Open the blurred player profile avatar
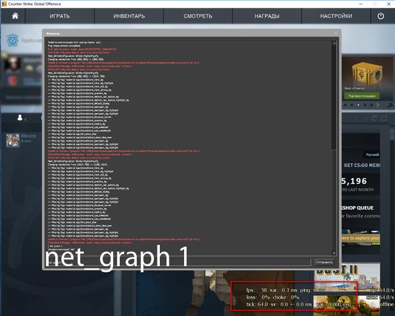The image size is (395, 316). coord(12,64)
